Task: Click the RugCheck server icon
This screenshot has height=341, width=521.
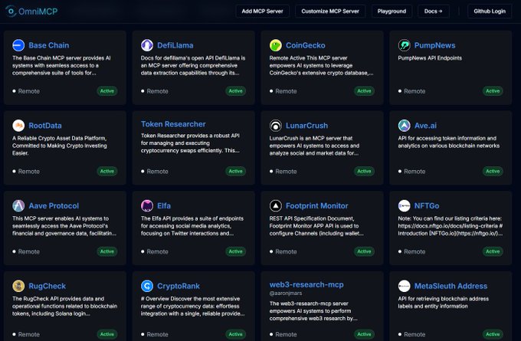Action: 18,286
